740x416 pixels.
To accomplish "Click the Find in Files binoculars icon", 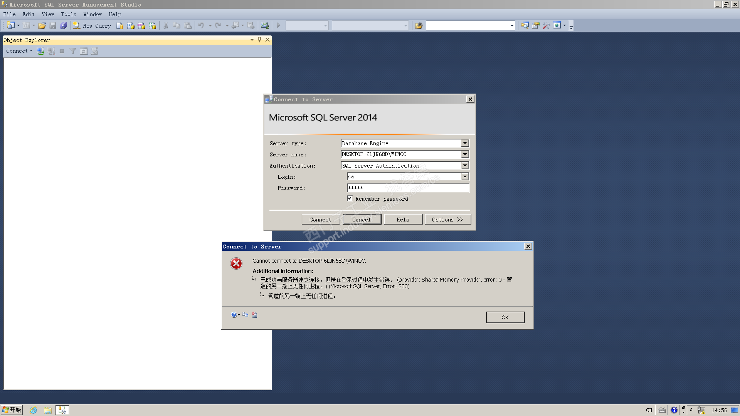I will [x=419, y=26].
